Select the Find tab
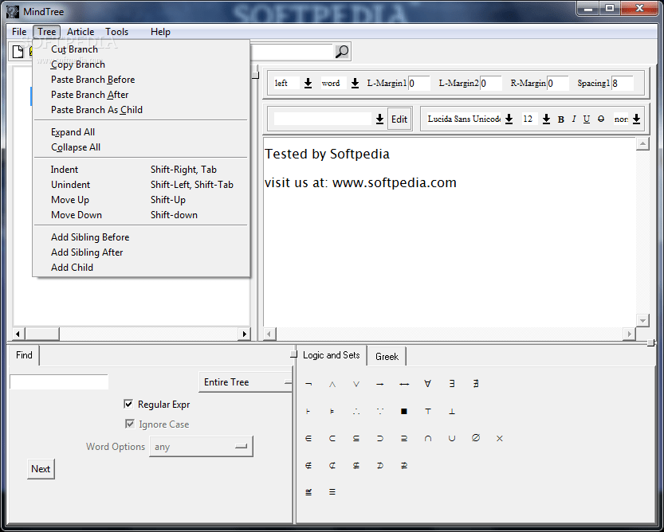 click(x=24, y=355)
